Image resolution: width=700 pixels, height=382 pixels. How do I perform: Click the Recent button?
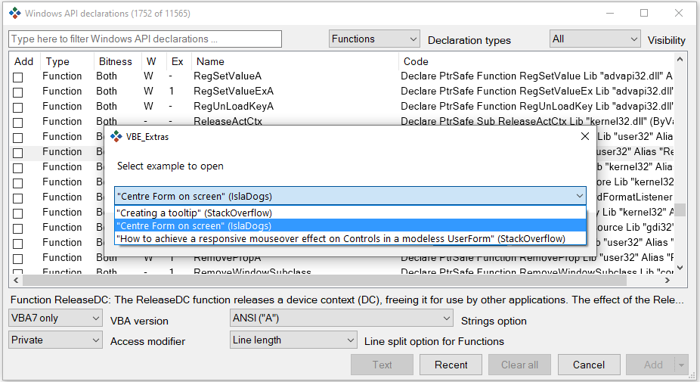tap(451, 365)
